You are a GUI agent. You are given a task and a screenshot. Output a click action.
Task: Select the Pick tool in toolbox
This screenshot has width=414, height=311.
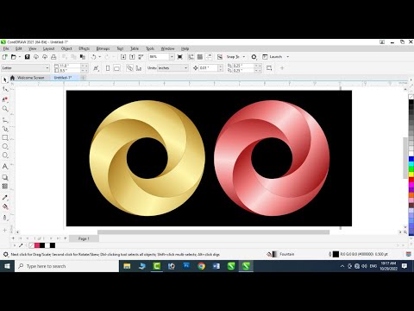point(5,79)
